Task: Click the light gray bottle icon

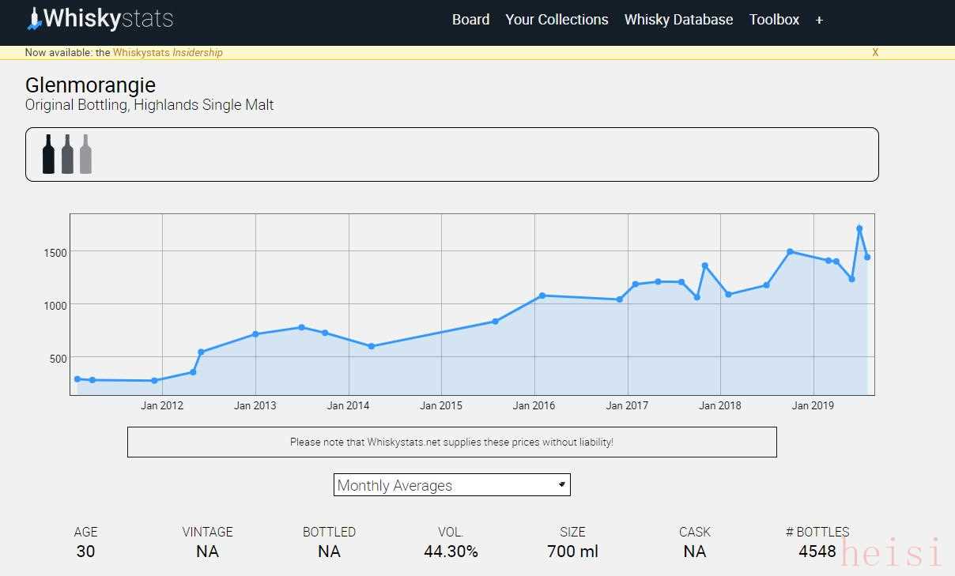Action: (85, 154)
